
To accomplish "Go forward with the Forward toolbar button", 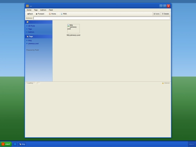I will tap(40, 14).
